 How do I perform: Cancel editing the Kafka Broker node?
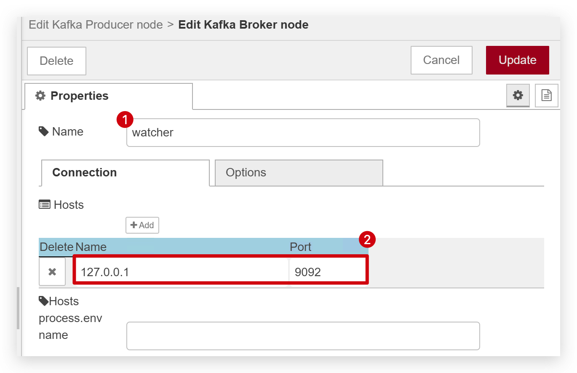(441, 60)
